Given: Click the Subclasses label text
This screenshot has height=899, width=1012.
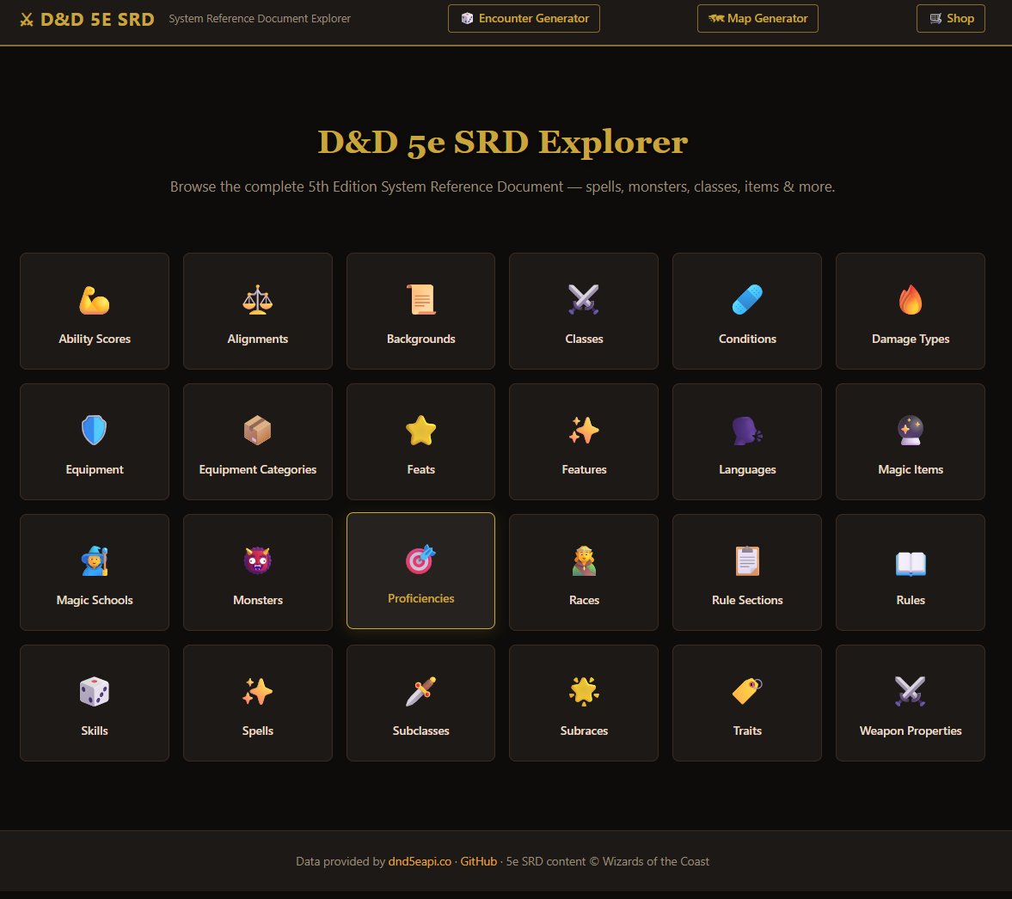Looking at the screenshot, I should [x=420, y=731].
